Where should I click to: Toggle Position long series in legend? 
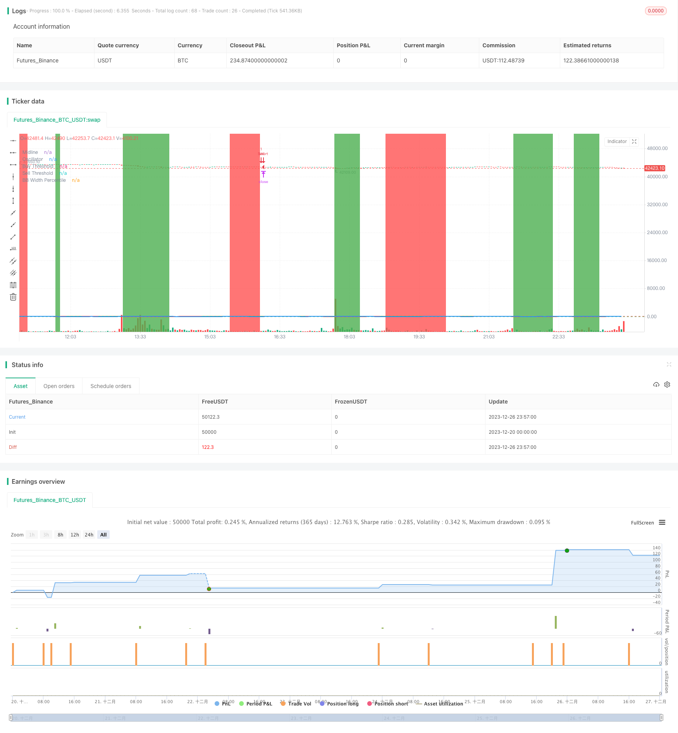pos(339,704)
